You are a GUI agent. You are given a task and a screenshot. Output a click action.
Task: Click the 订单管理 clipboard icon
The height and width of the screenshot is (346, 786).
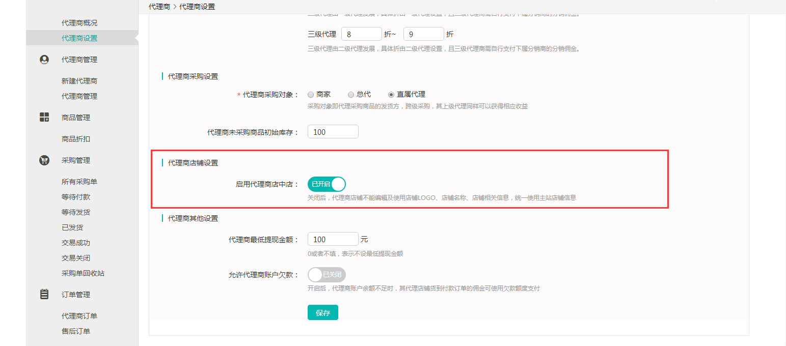click(44, 295)
